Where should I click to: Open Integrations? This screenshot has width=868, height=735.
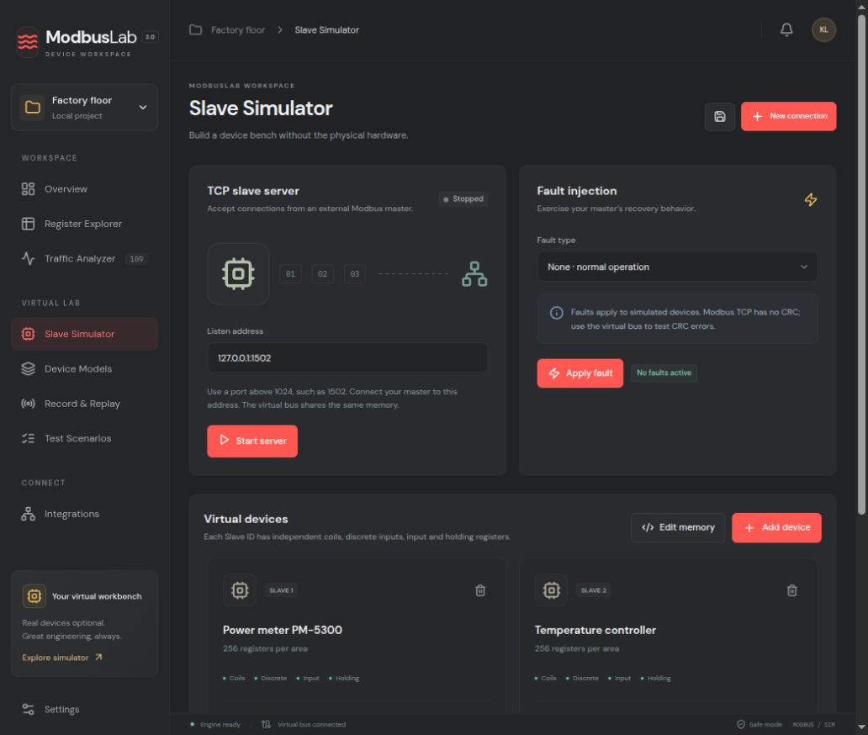pyautogui.click(x=84, y=514)
